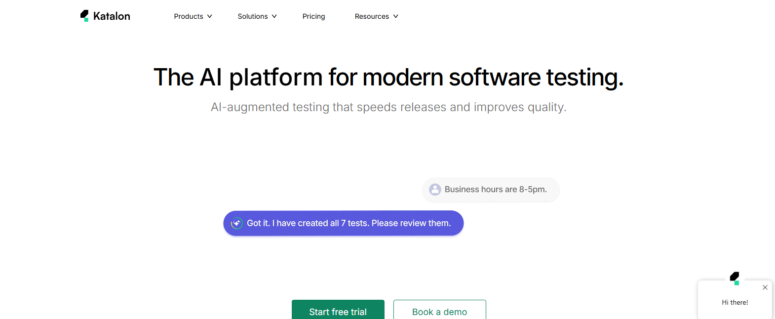Open the Resources menu
775x319 pixels.
click(372, 16)
